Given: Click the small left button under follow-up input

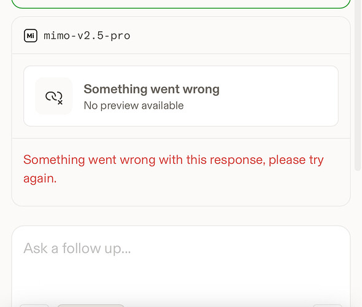Looking at the screenshot, I should (x=34, y=306).
